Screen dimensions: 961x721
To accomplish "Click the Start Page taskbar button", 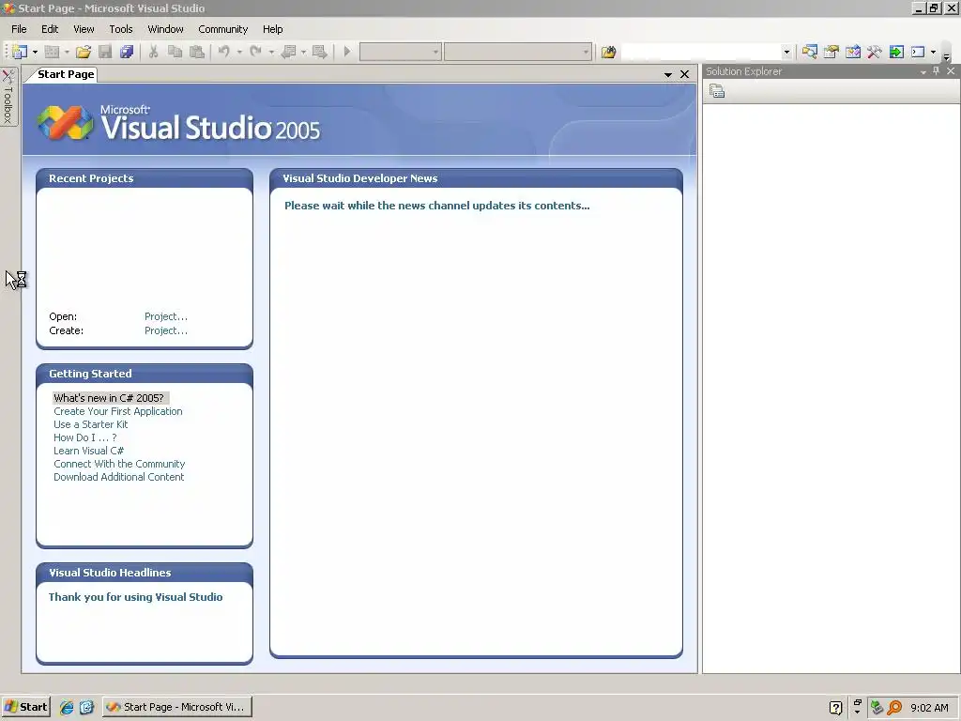I will [177, 707].
